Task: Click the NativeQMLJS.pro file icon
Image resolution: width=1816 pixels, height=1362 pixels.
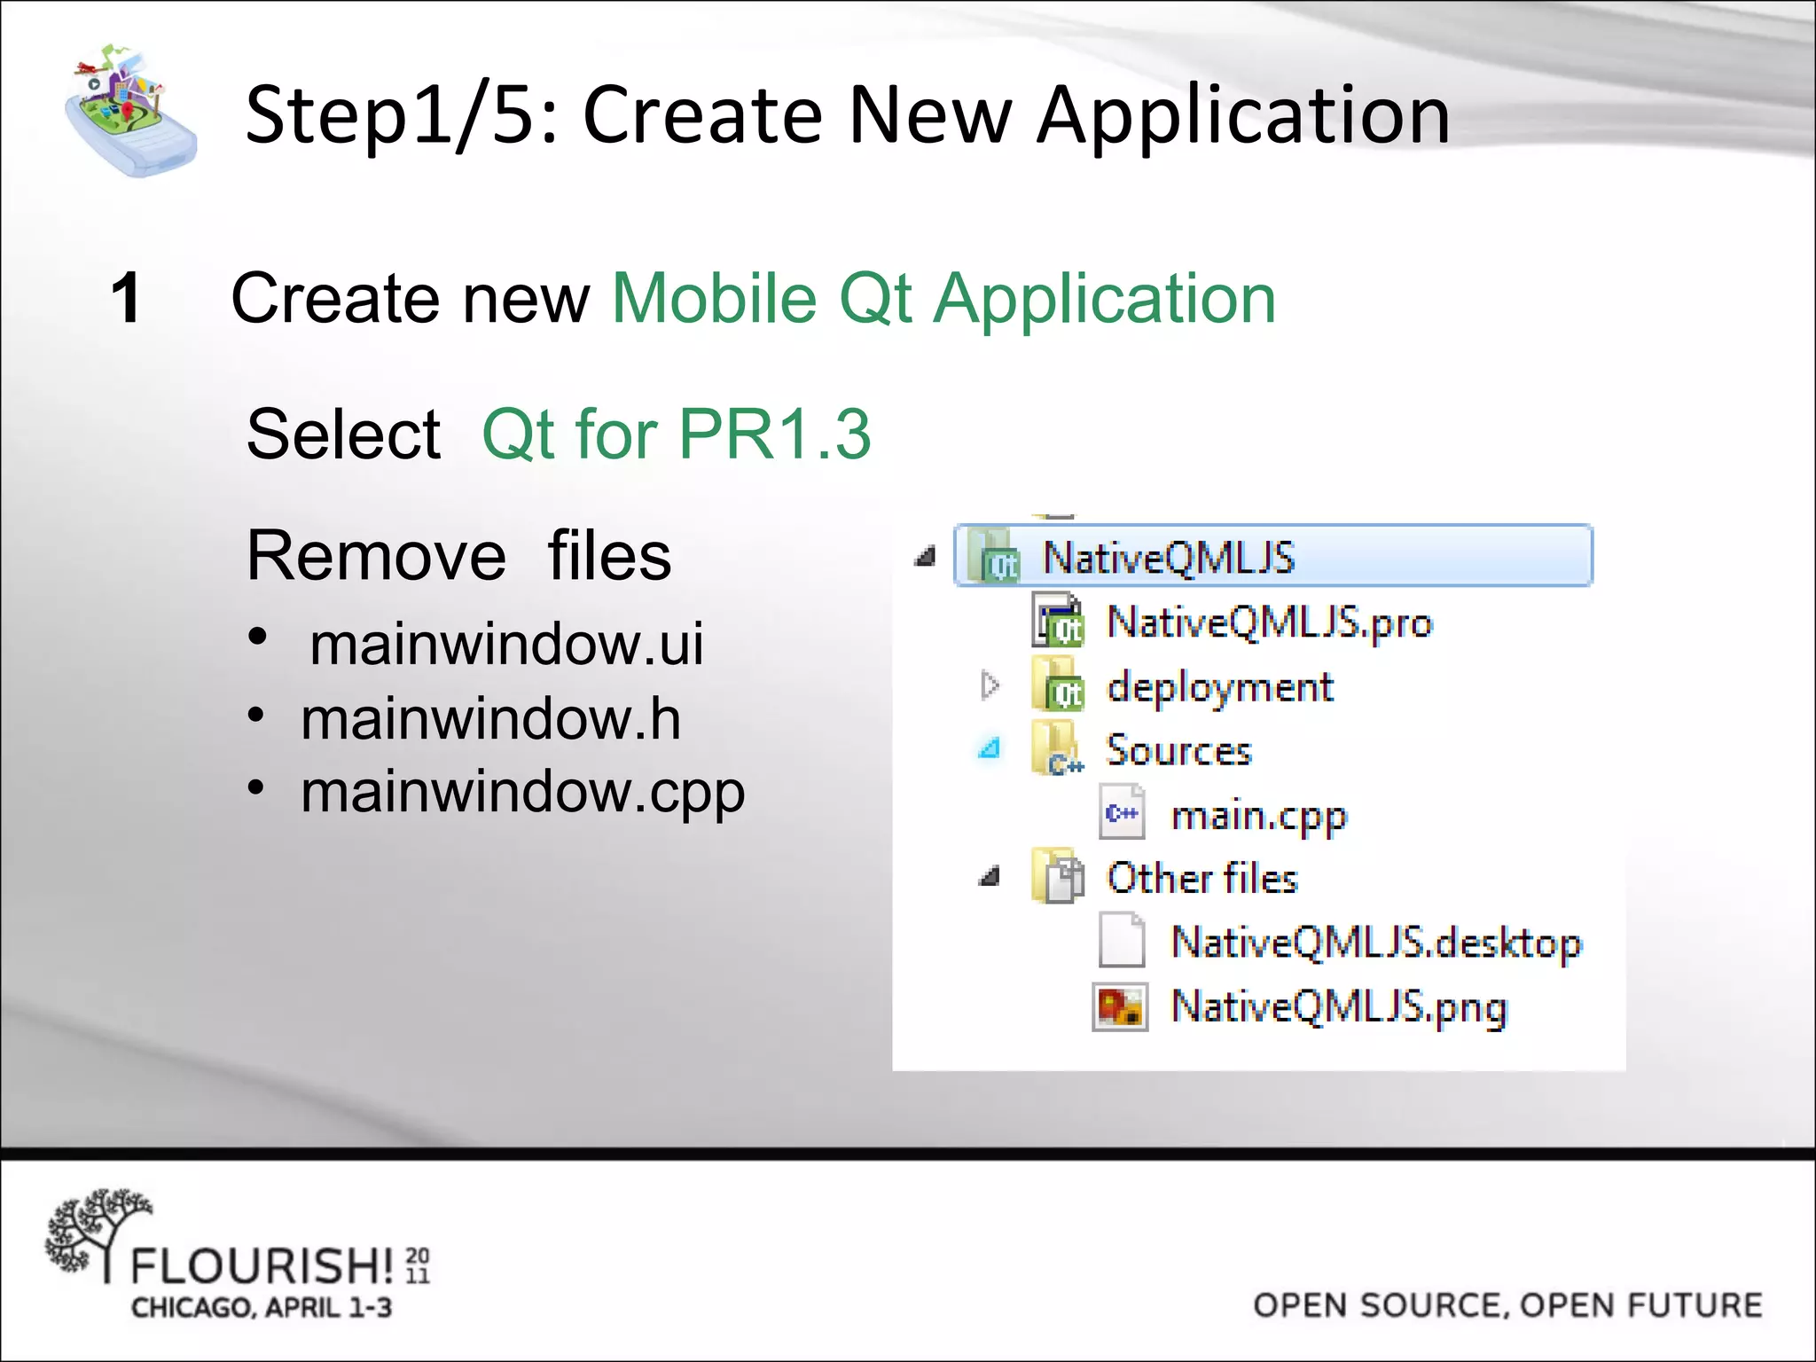Action: [x=1058, y=622]
